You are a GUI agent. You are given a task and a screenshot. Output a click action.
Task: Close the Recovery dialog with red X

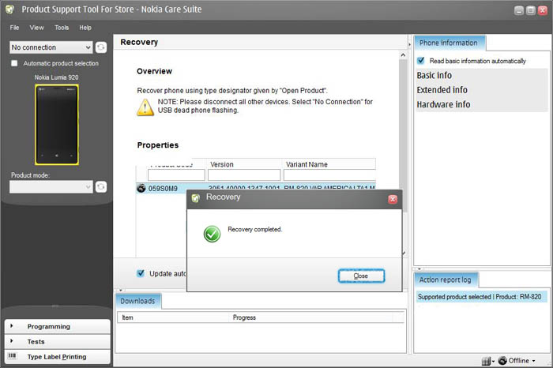[x=393, y=200]
